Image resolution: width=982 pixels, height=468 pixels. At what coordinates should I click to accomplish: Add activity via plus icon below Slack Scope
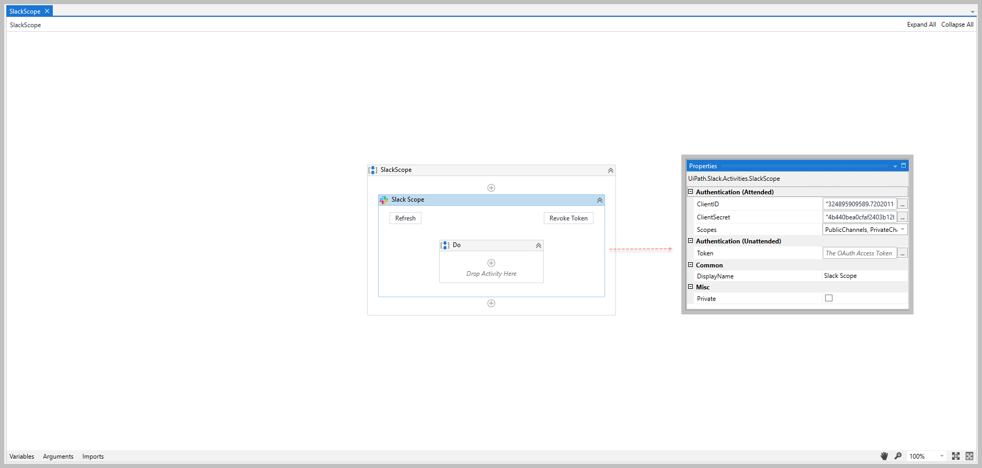tap(491, 303)
